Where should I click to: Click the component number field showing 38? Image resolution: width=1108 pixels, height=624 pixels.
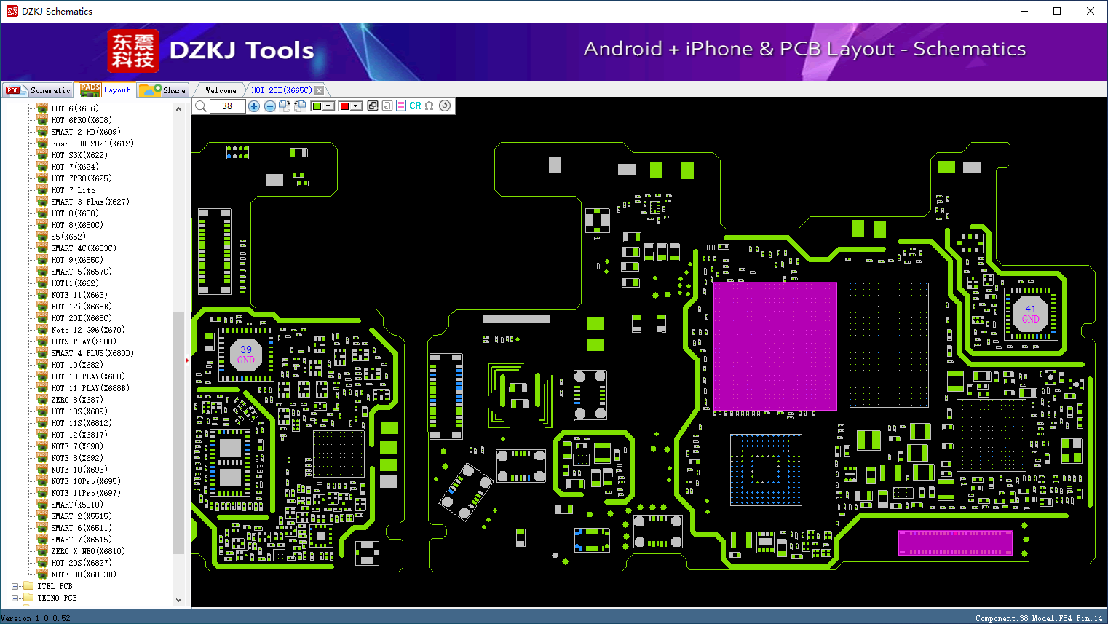coord(227,106)
